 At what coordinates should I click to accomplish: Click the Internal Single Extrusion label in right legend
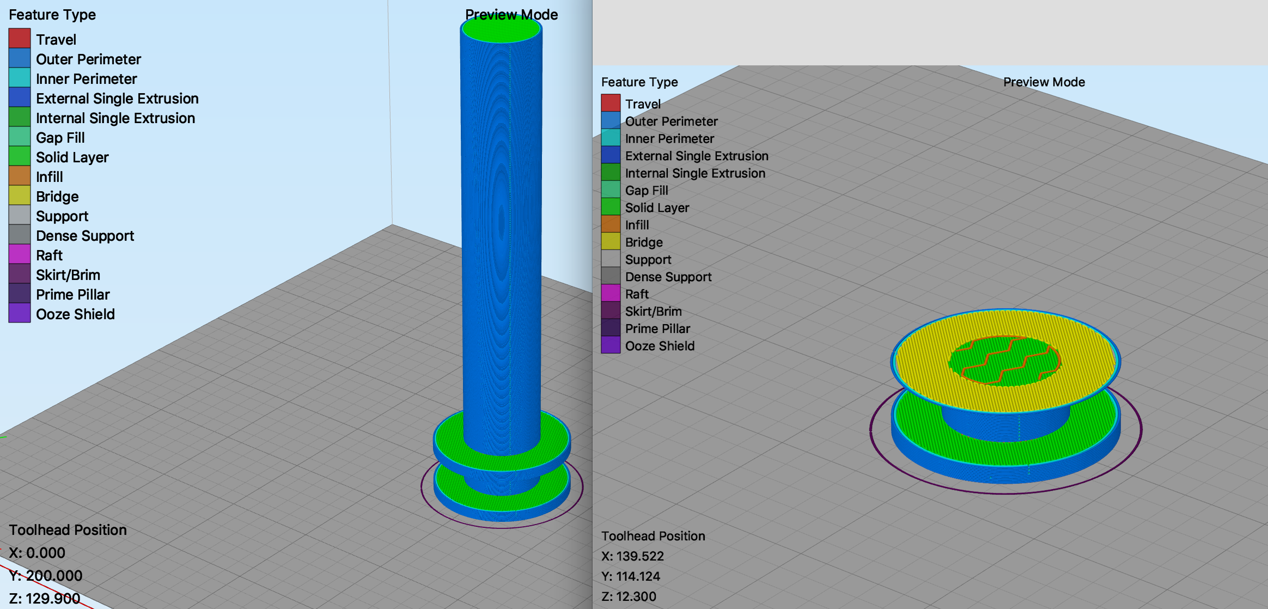(695, 173)
